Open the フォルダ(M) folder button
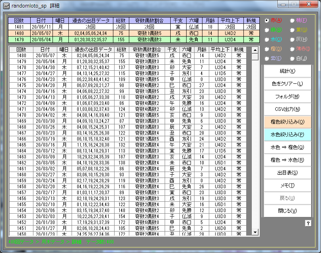This screenshot has height=253, width=321. [288, 97]
